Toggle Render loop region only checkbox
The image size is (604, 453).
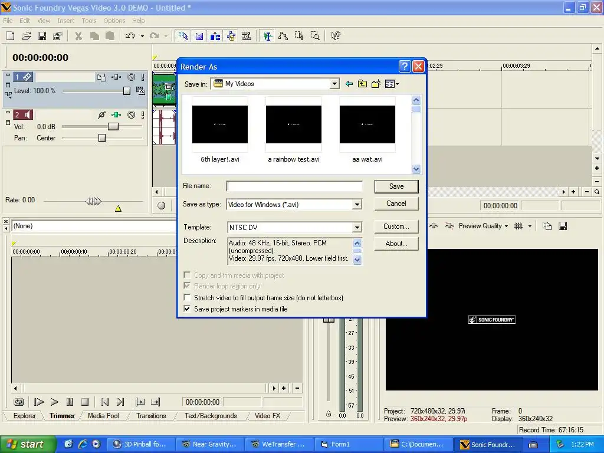tap(187, 286)
